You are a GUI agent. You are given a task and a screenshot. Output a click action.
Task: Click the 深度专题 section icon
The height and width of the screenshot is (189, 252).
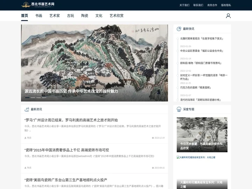179,109
